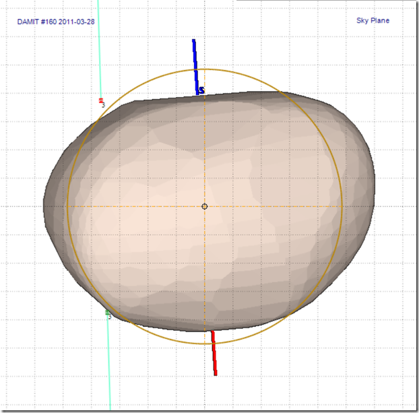Click the 'Sky Plane' label
The height and width of the screenshot is (413, 419).
373,20
